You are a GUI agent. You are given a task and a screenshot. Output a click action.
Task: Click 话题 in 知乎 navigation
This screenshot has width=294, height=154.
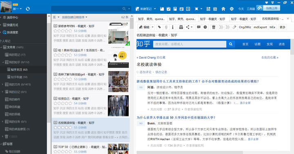pos(257,44)
